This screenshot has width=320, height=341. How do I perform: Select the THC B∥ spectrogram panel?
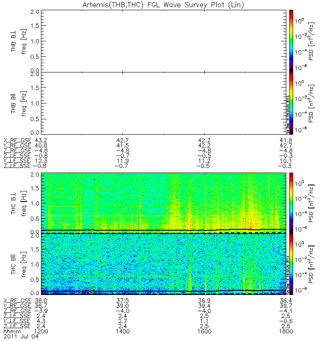click(163, 264)
